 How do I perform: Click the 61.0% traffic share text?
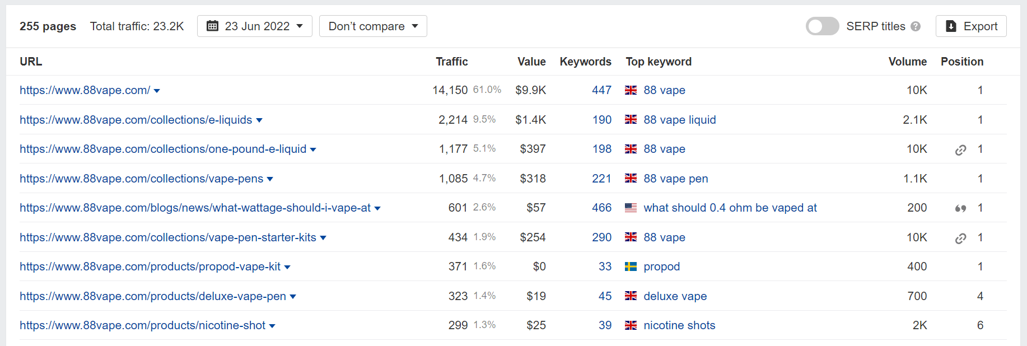487,90
